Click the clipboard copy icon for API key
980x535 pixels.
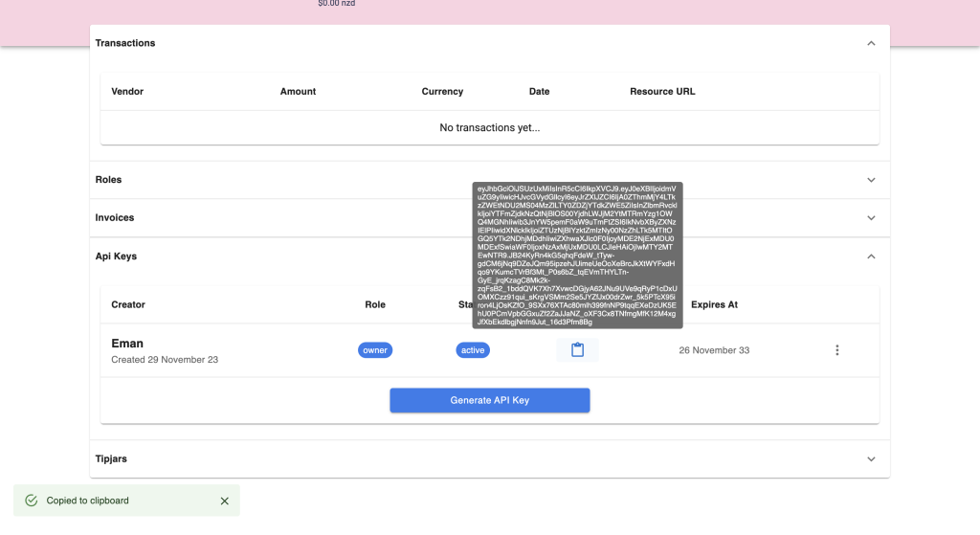[577, 350]
